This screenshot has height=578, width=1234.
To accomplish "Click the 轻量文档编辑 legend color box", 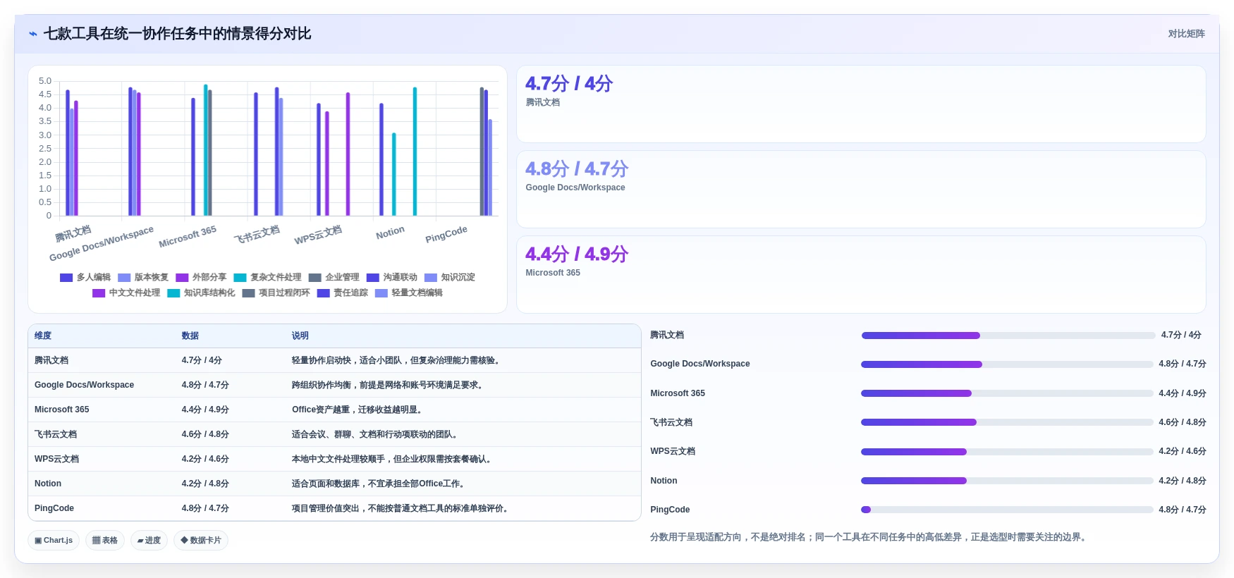I will point(381,293).
